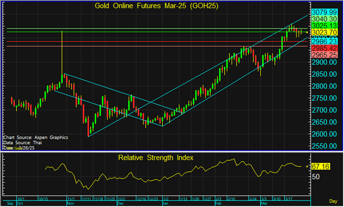Viewport: 344px width, 207px height.
Task: Click the green 3025.13 price tag
Action: (x=325, y=25)
